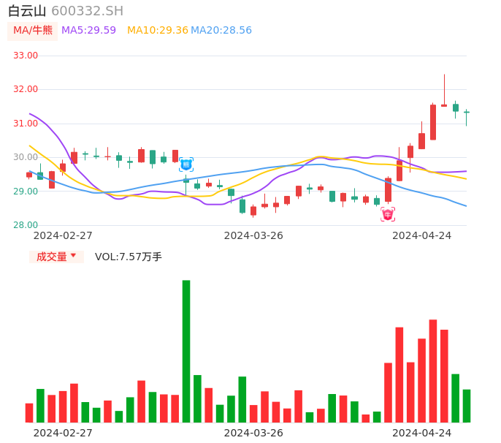Click the 2024-02-27 date under price chart
The height and width of the screenshot is (443, 501).
[63, 236]
